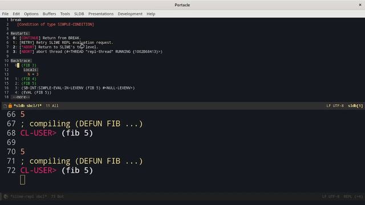Show more backtrace frames with --more--
This screenshot has height=205, width=365.
click(x=21, y=97)
